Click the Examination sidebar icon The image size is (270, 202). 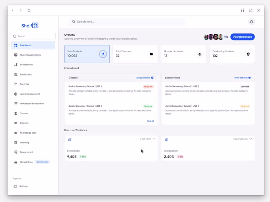pos(16,74)
